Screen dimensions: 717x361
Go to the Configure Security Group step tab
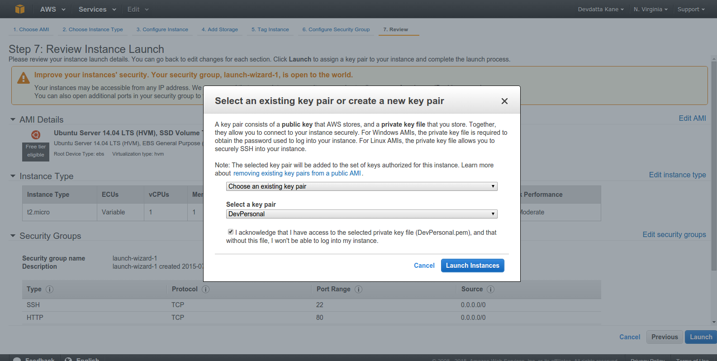[x=336, y=29]
